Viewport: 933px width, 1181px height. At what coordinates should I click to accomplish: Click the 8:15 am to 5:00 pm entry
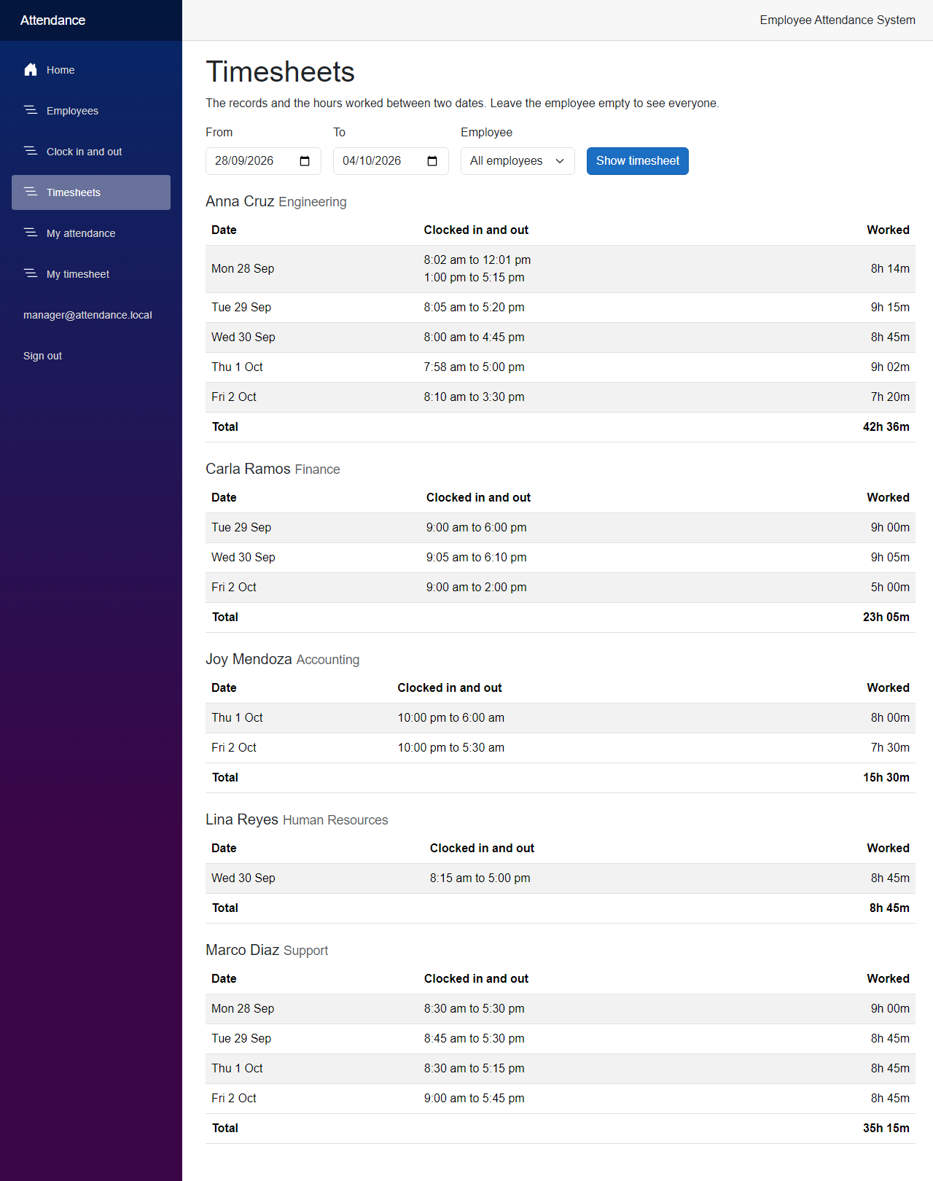pyautogui.click(x=480, y=878)
